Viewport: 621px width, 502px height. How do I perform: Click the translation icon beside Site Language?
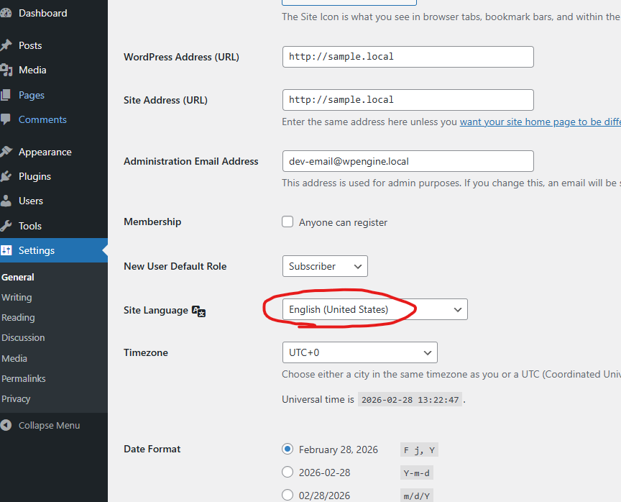[x=199, y=311]
